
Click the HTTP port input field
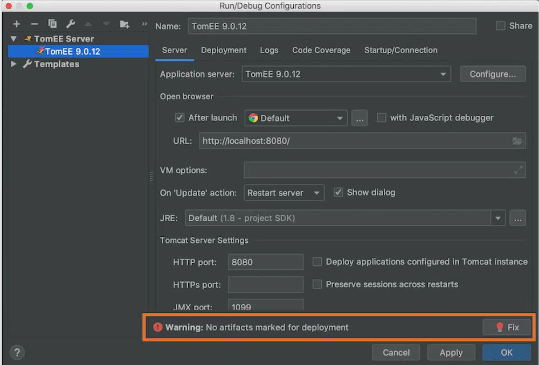coord(266,262)
